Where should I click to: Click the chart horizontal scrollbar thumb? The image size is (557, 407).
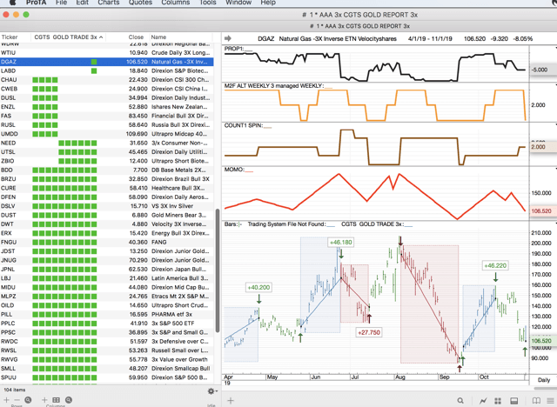(x=546, y=388)
